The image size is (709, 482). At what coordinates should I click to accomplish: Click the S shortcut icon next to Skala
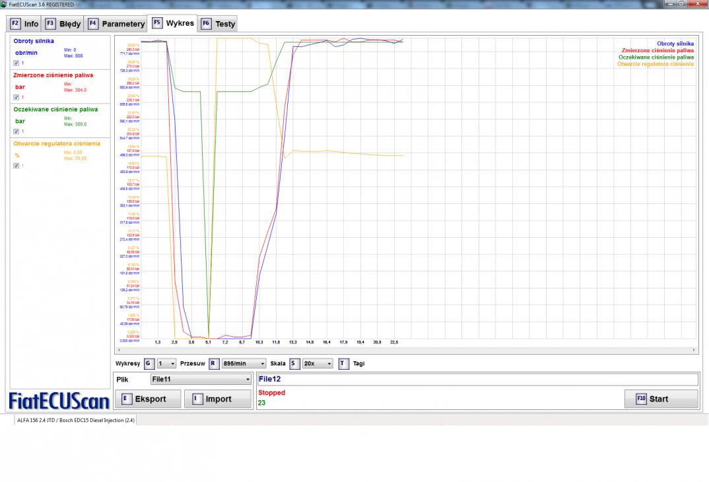(x=294, y=363)
